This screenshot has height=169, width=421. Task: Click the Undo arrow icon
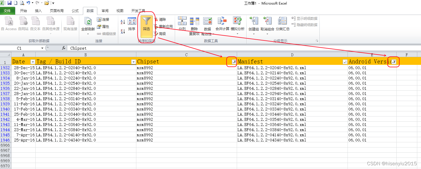(x=28, y=3)
